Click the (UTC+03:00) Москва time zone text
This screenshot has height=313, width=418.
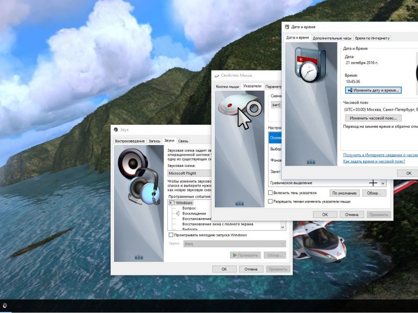tap(381, 110)
